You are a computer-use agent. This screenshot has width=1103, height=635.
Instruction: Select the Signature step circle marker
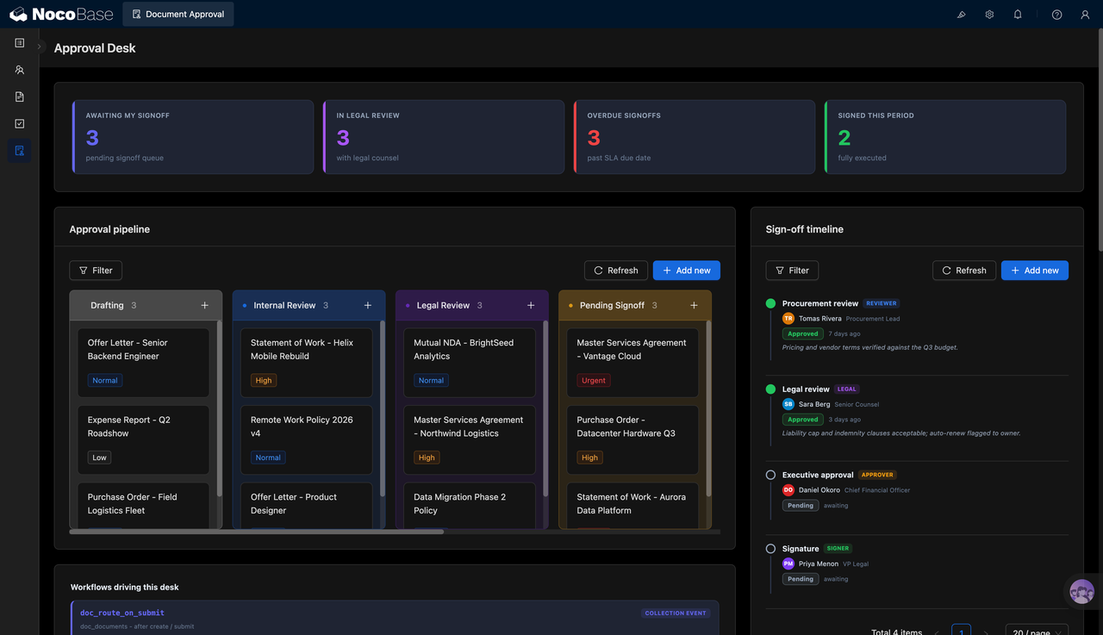[770, 549]
